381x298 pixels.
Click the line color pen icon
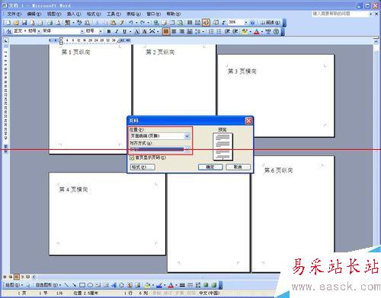159,285
